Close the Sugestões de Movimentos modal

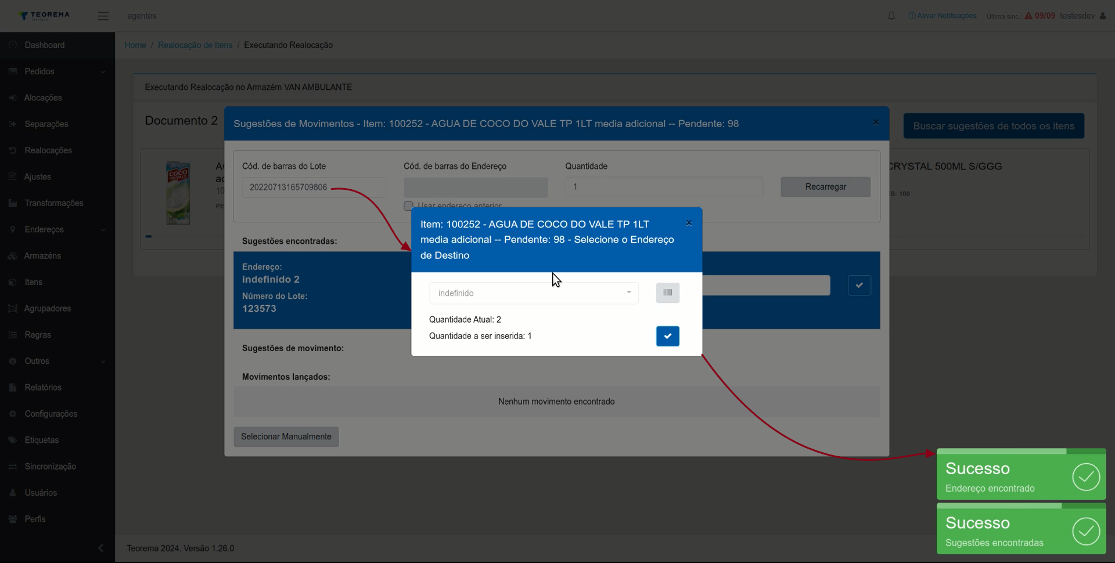point(876,122)
